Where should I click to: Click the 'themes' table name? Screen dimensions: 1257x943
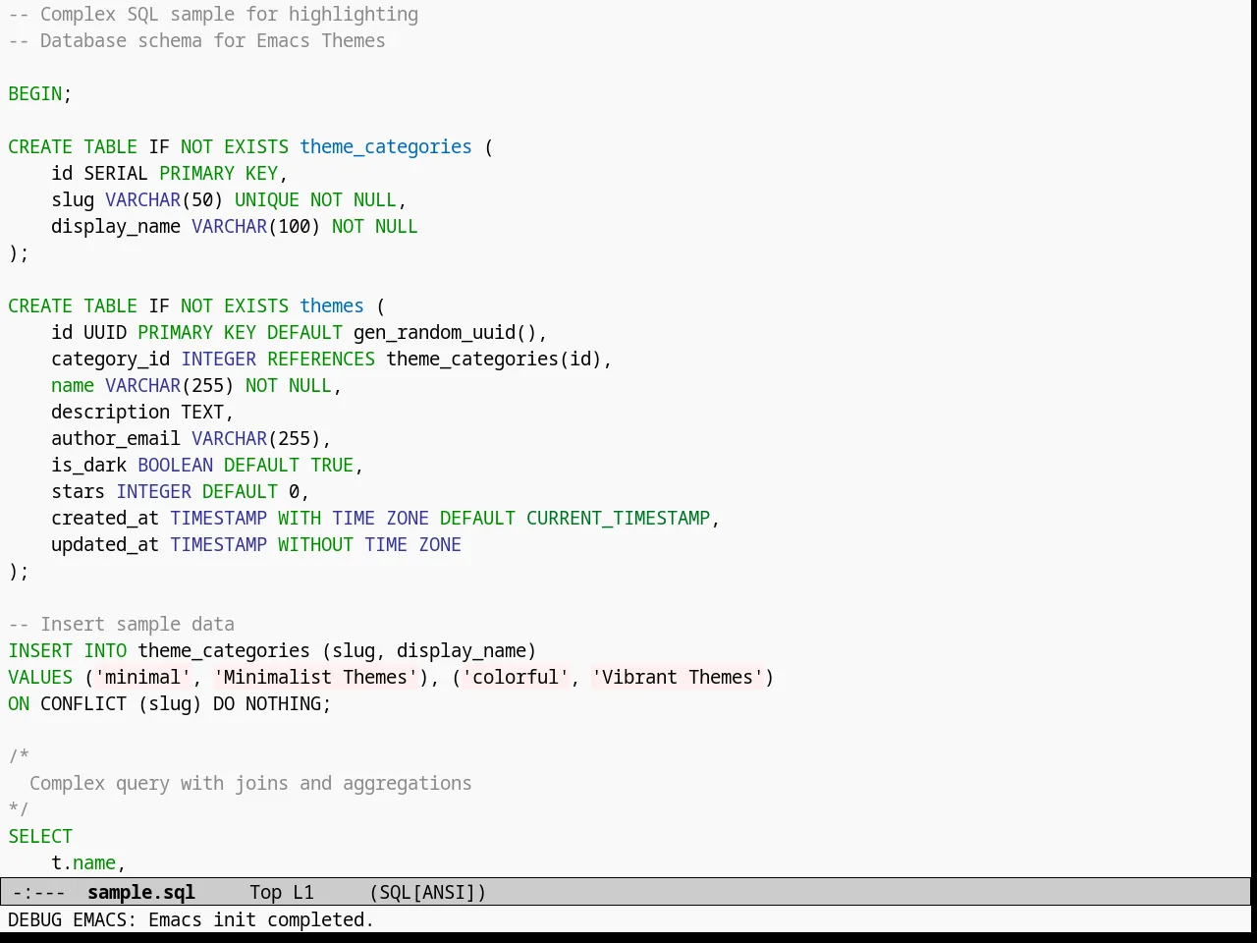332,305
